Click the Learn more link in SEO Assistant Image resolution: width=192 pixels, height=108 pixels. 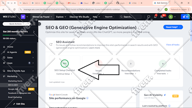94,48
